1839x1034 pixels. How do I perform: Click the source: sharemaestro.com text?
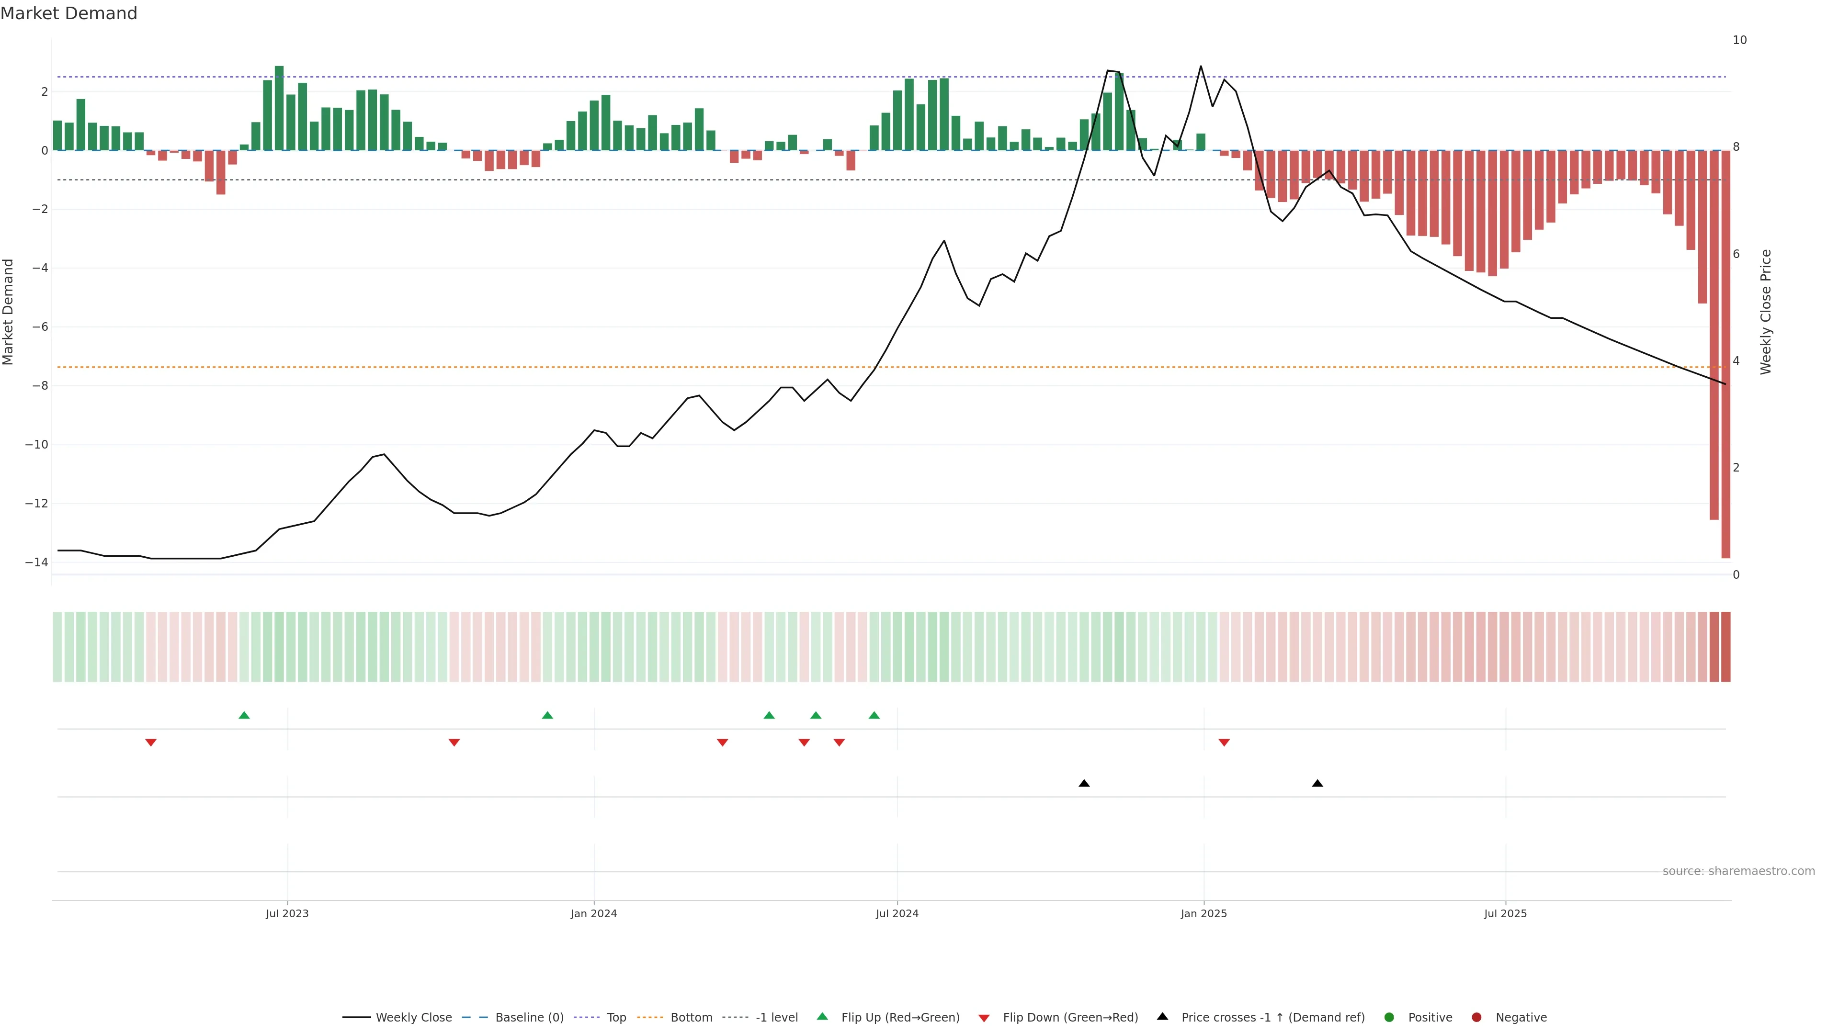(x=1738, y=871)
